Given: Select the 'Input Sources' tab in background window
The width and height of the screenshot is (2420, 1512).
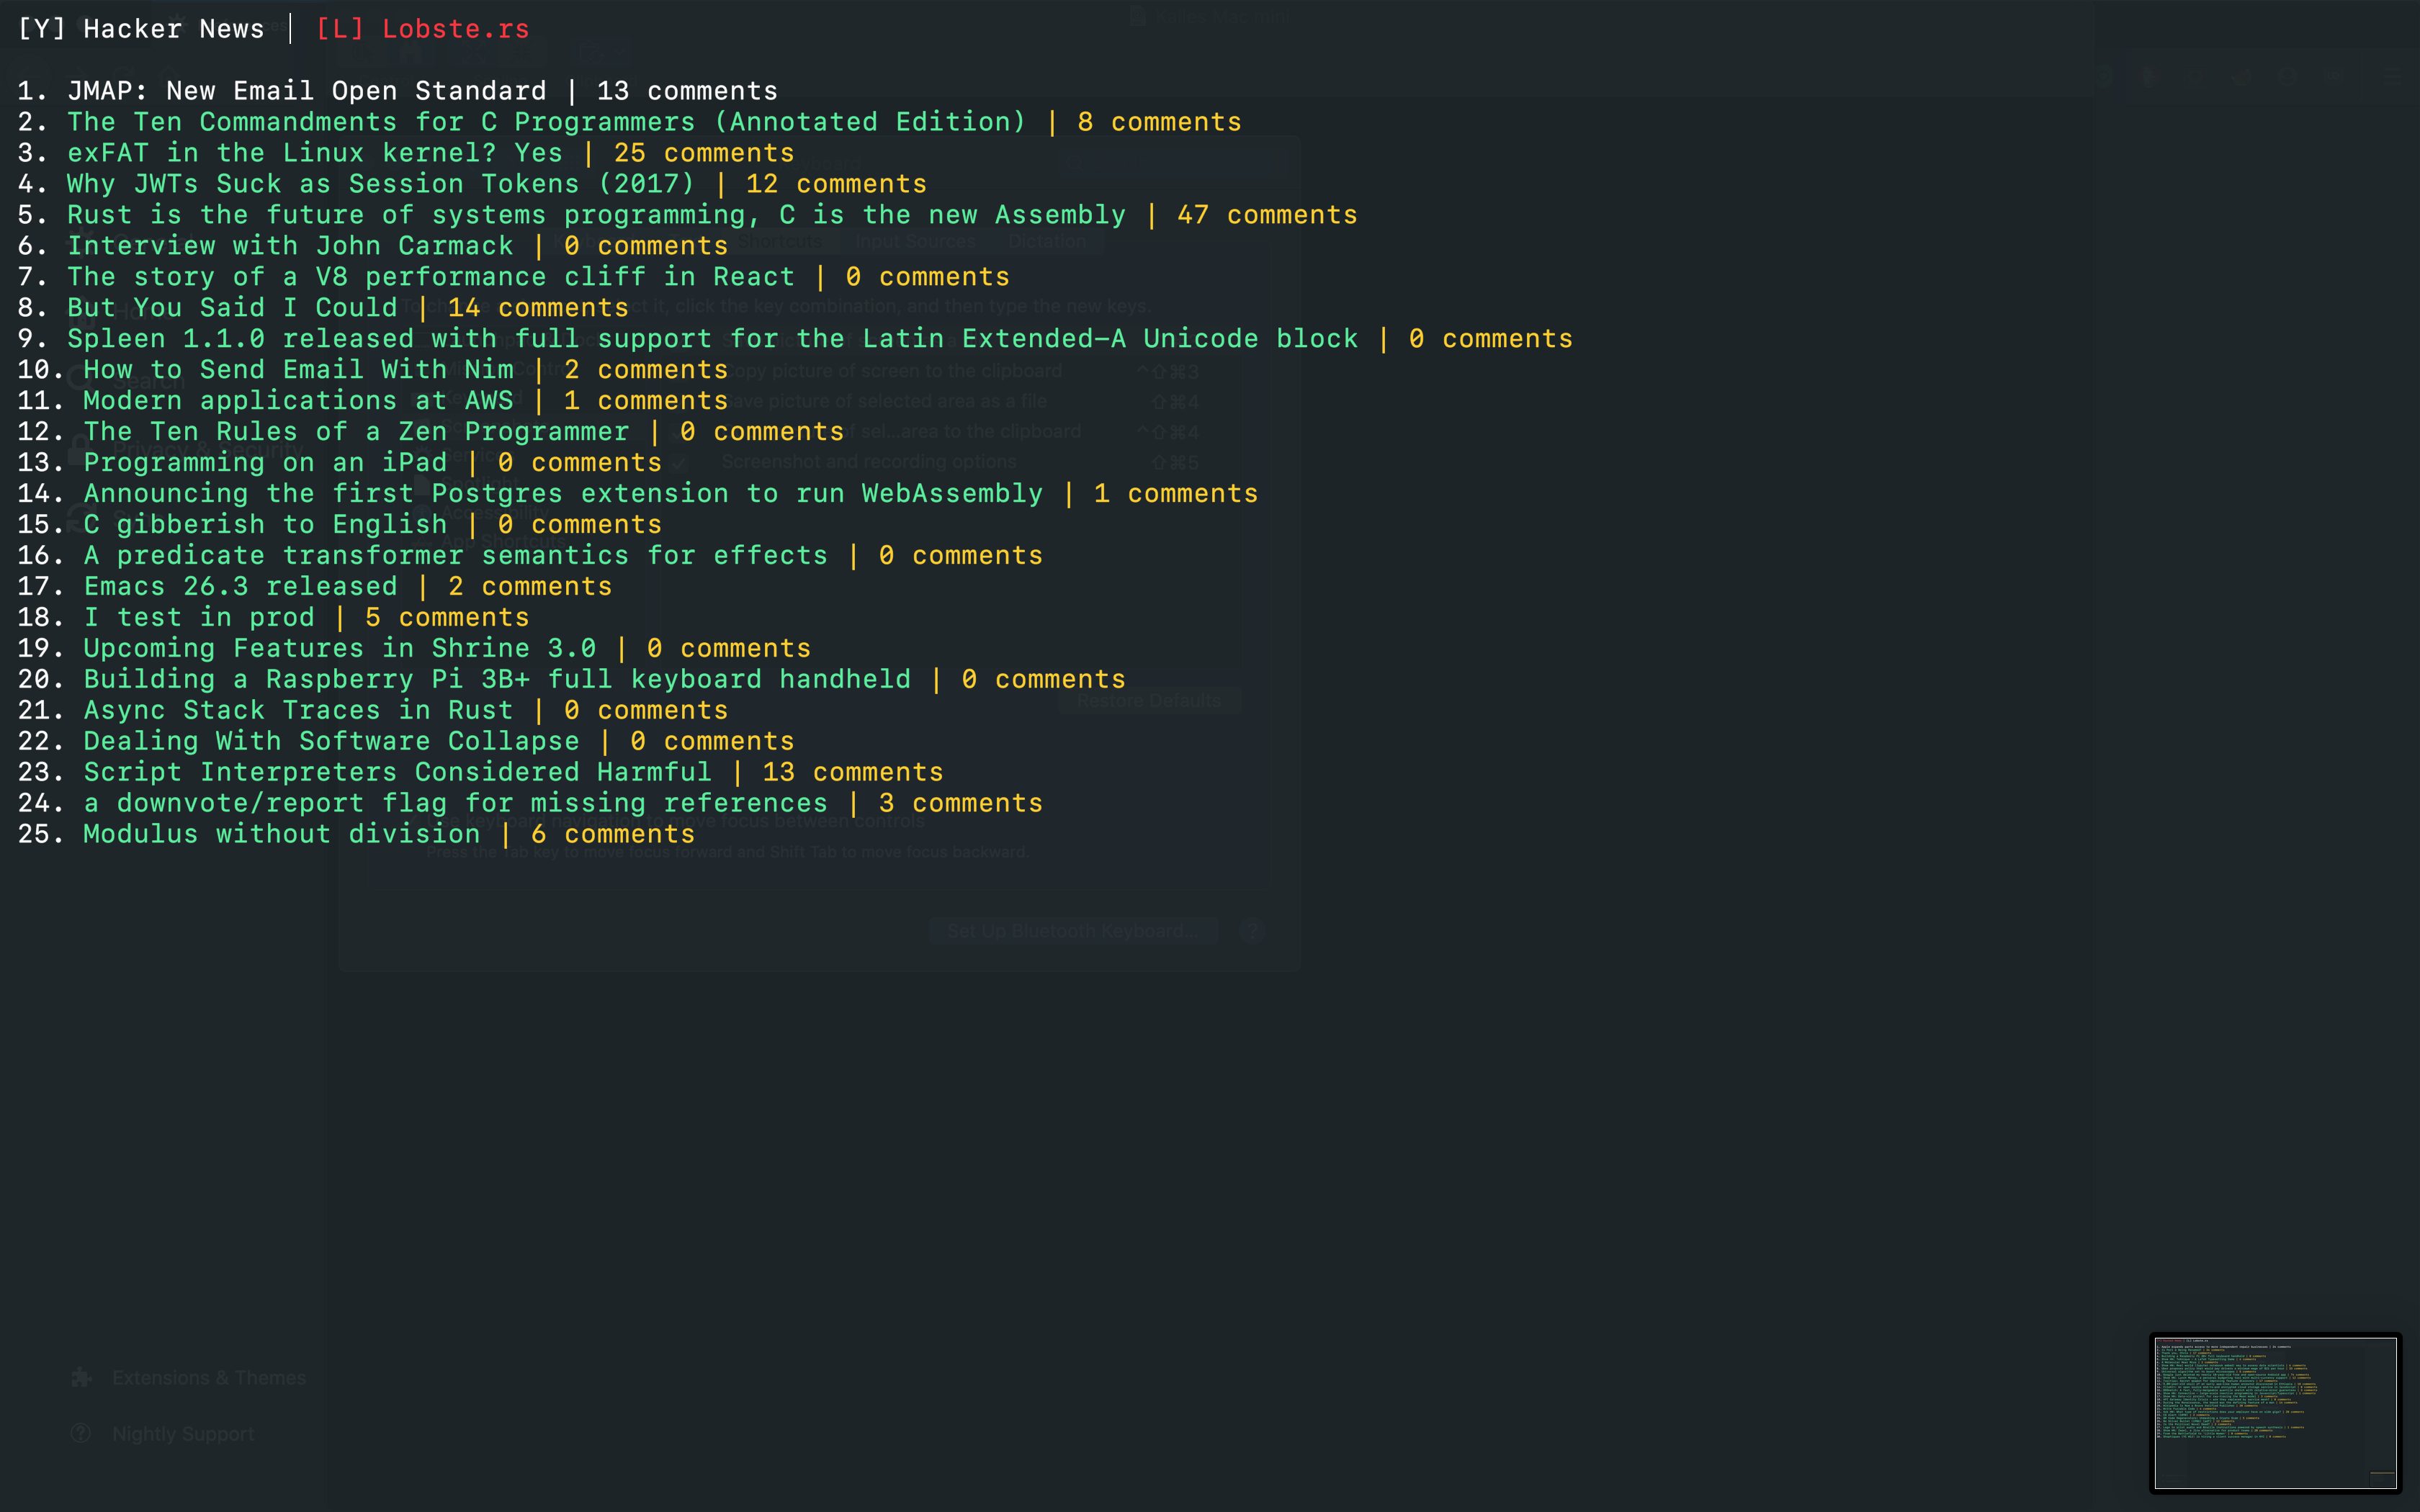Looking at the screenshot, I should 915,241.
